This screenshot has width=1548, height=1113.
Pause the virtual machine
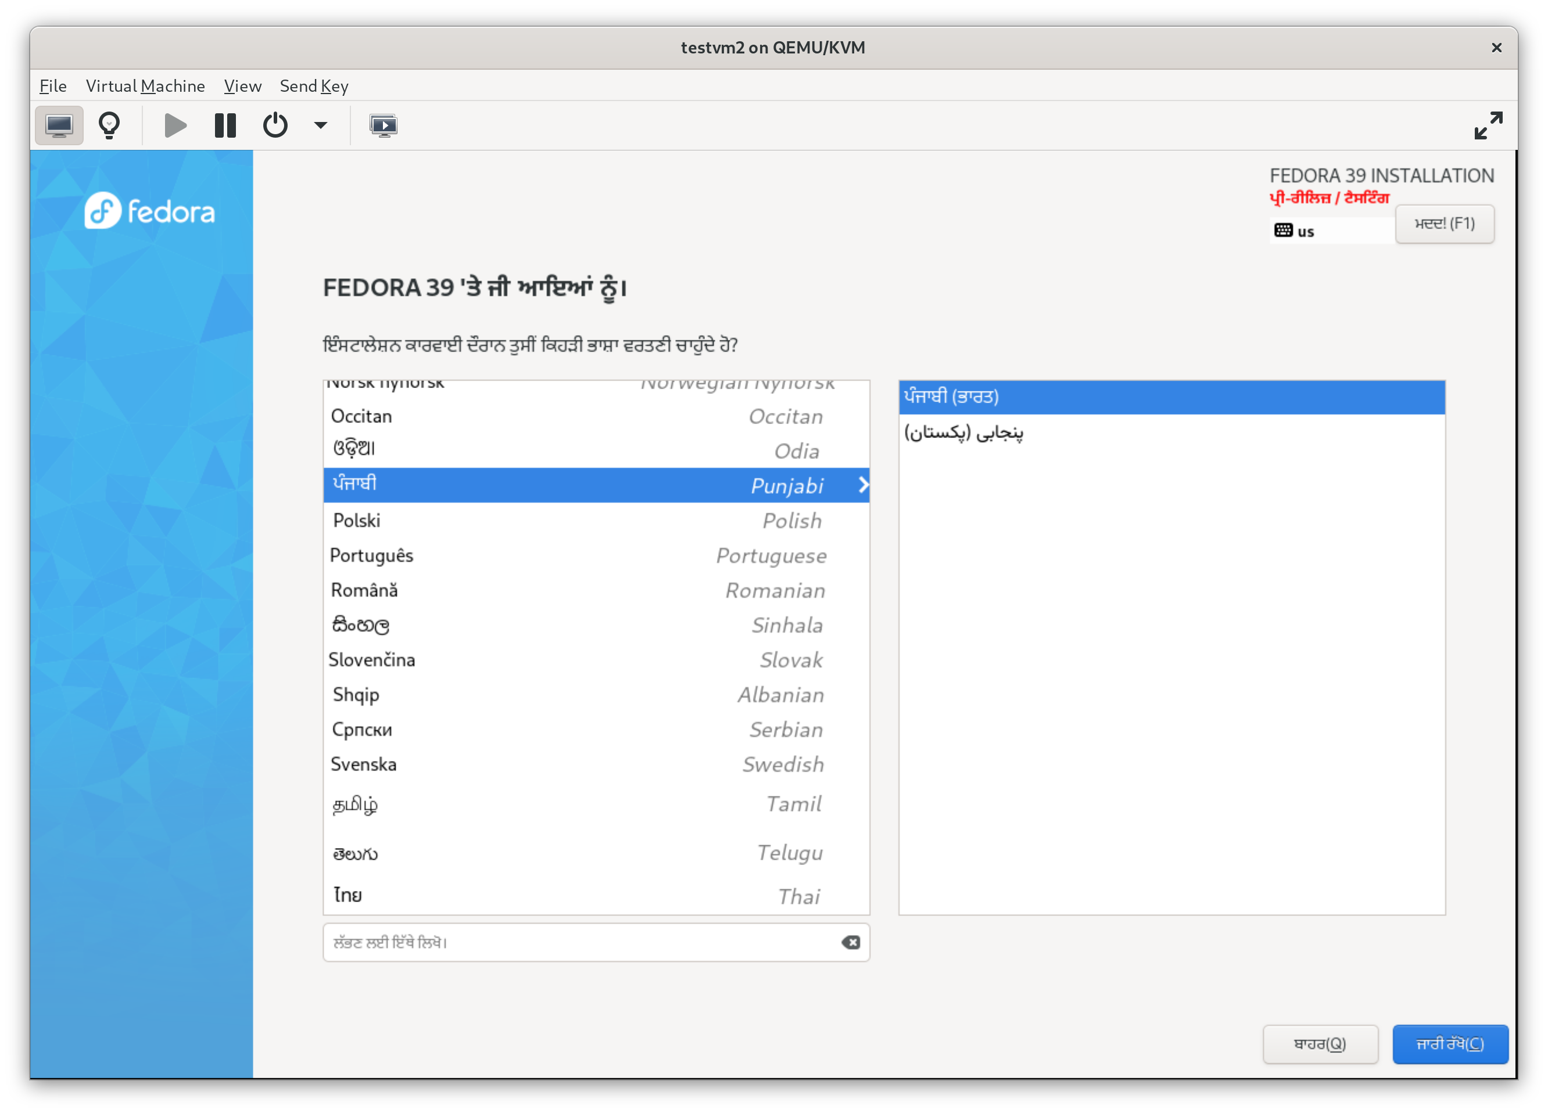[x=225, y=125]
